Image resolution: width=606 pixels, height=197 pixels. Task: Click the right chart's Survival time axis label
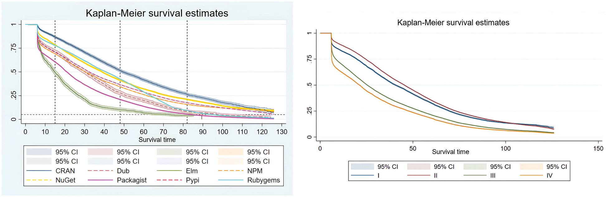(x=451, y=152)
